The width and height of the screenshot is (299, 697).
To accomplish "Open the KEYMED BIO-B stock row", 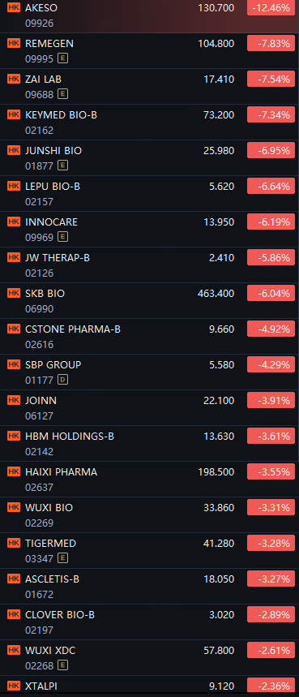I will [x=149, y=123].
